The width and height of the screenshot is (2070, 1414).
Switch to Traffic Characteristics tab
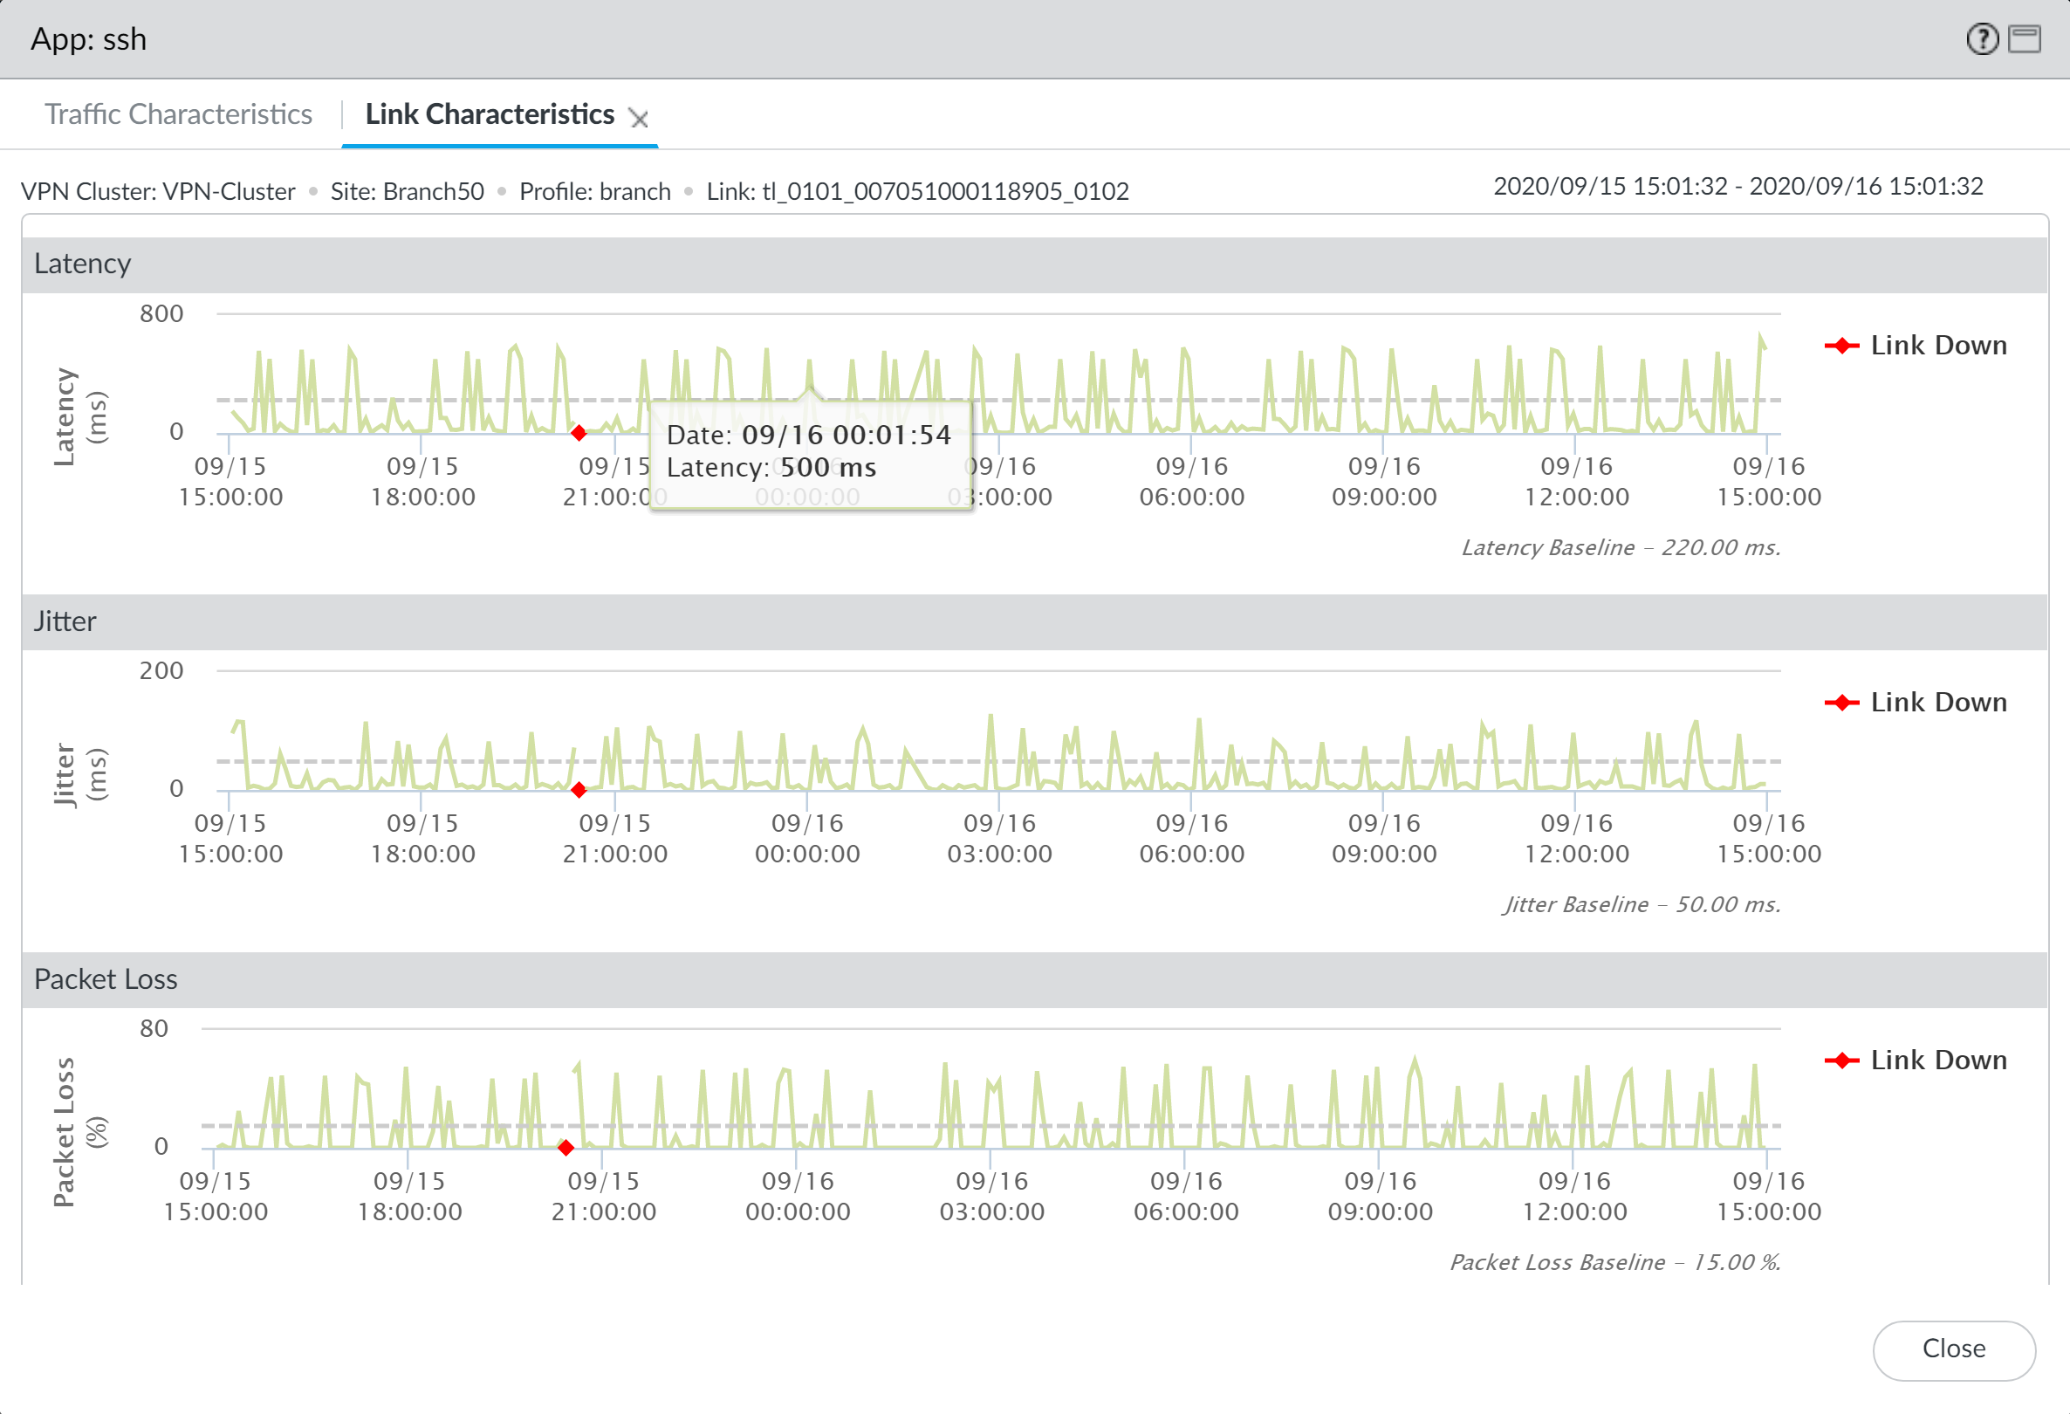click(178, 114)
